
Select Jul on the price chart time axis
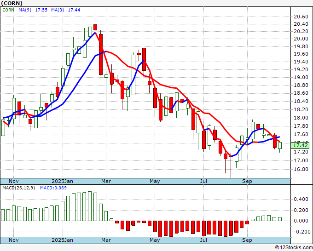click(203, 181)
